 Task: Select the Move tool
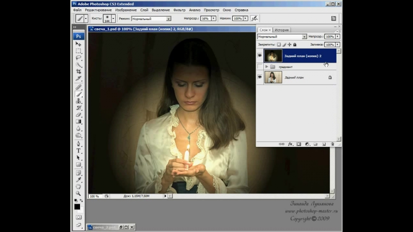coord(78,44)
